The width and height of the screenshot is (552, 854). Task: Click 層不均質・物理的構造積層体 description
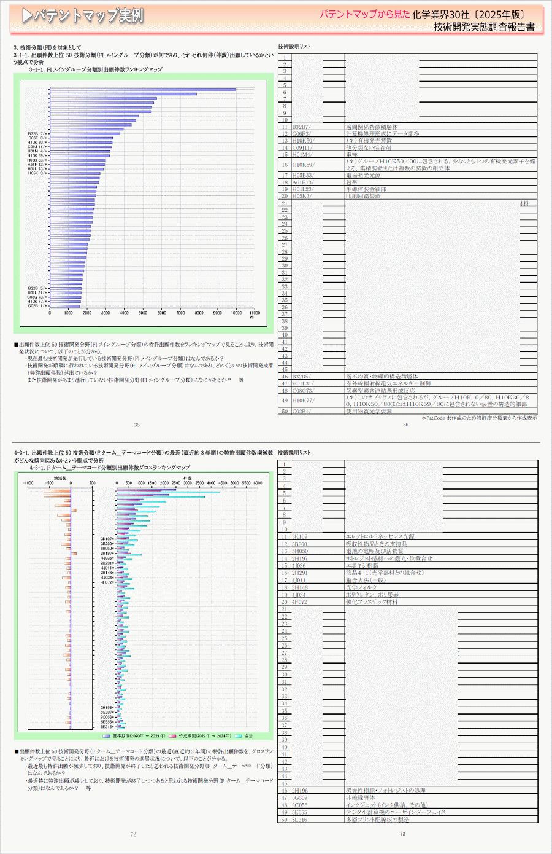(382, 376)
